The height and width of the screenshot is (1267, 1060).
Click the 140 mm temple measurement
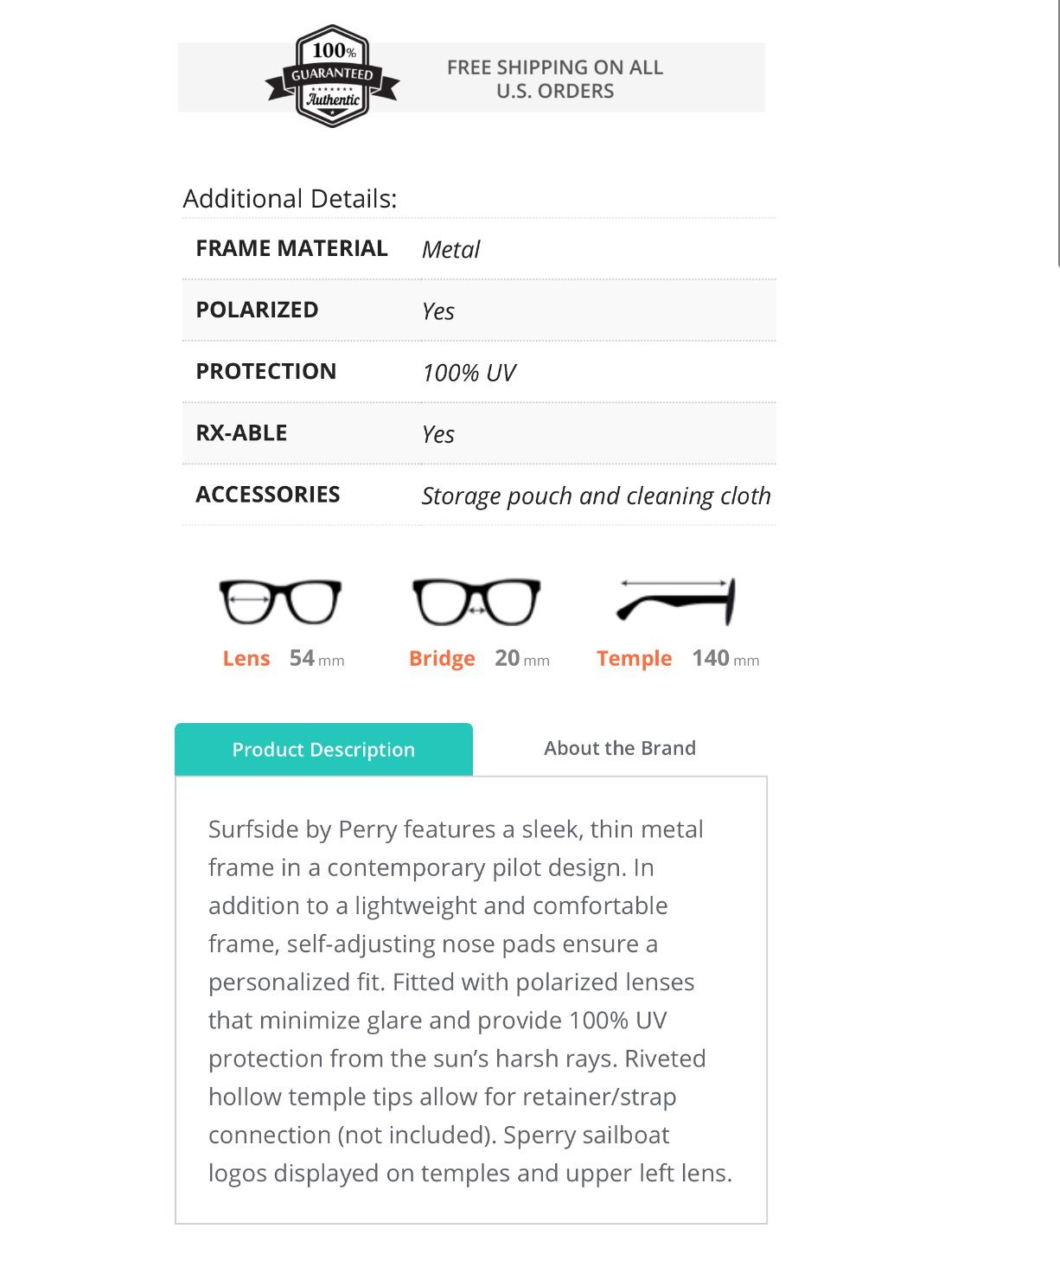pyautogui.click(x=725, y=658)
